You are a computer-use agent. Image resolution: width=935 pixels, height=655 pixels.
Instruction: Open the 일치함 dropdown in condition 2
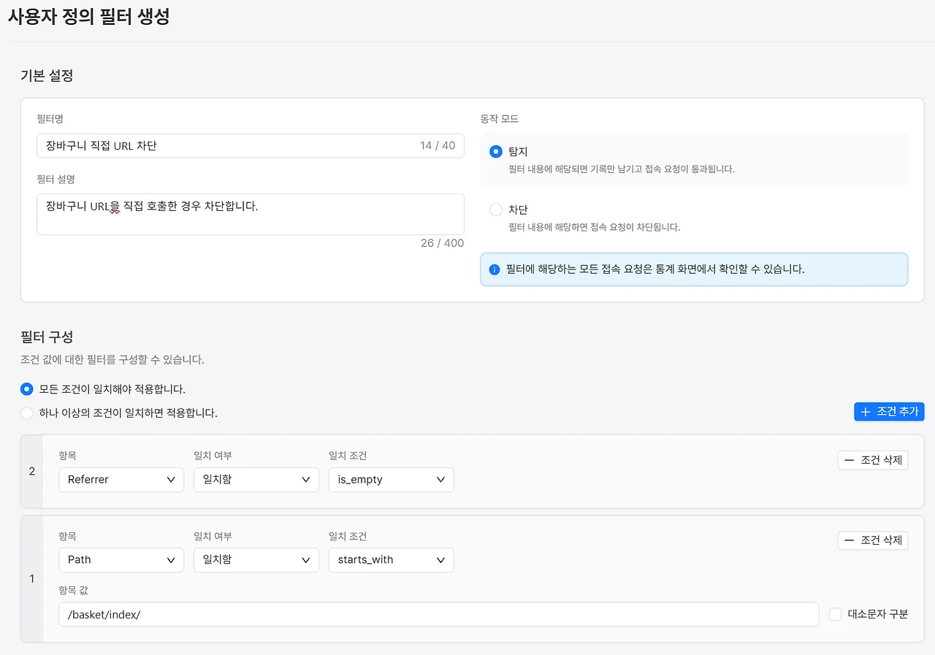tap(256, 480)
